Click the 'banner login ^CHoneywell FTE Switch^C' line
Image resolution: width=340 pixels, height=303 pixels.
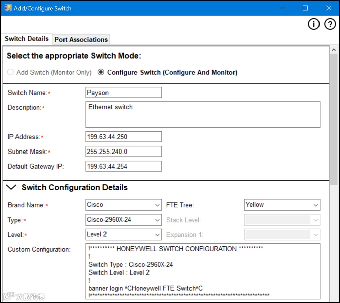pyautogui.click(x=145, y=288)
